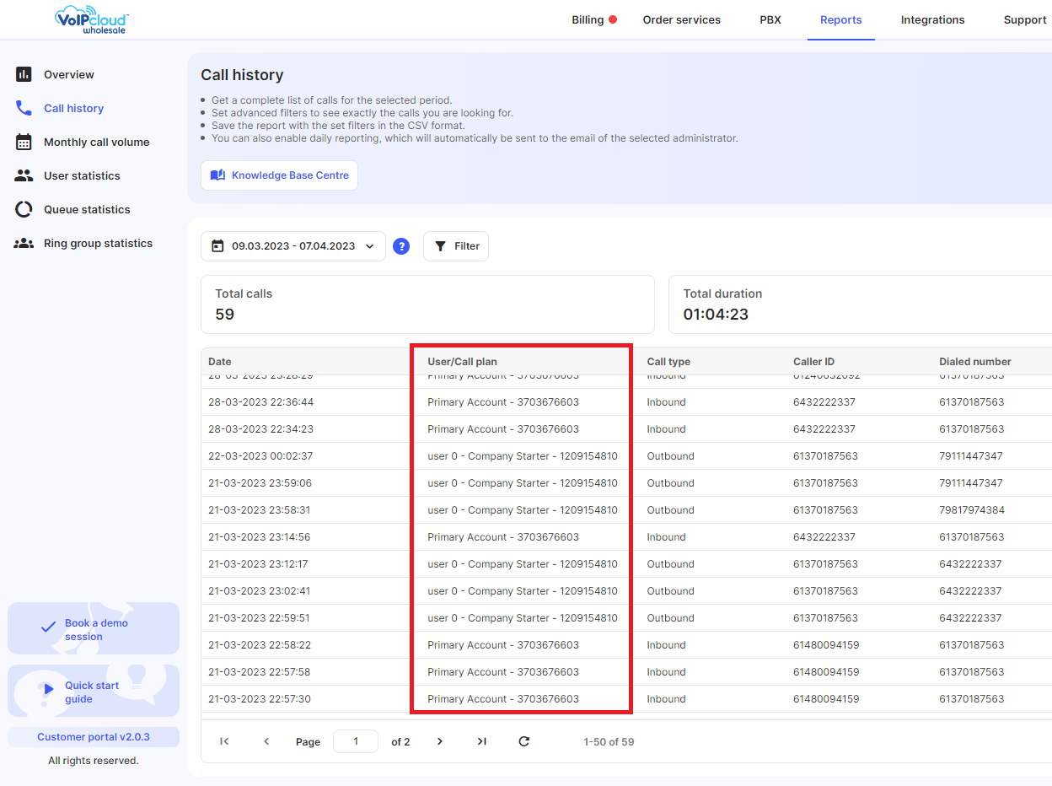
Task: Click Caller ID 61480094159 in the 21-03-2023 22:58:22 row
Action: tap(826, 645)
